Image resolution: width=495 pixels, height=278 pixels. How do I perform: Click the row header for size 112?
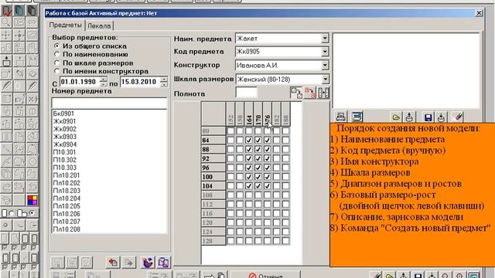213,204
